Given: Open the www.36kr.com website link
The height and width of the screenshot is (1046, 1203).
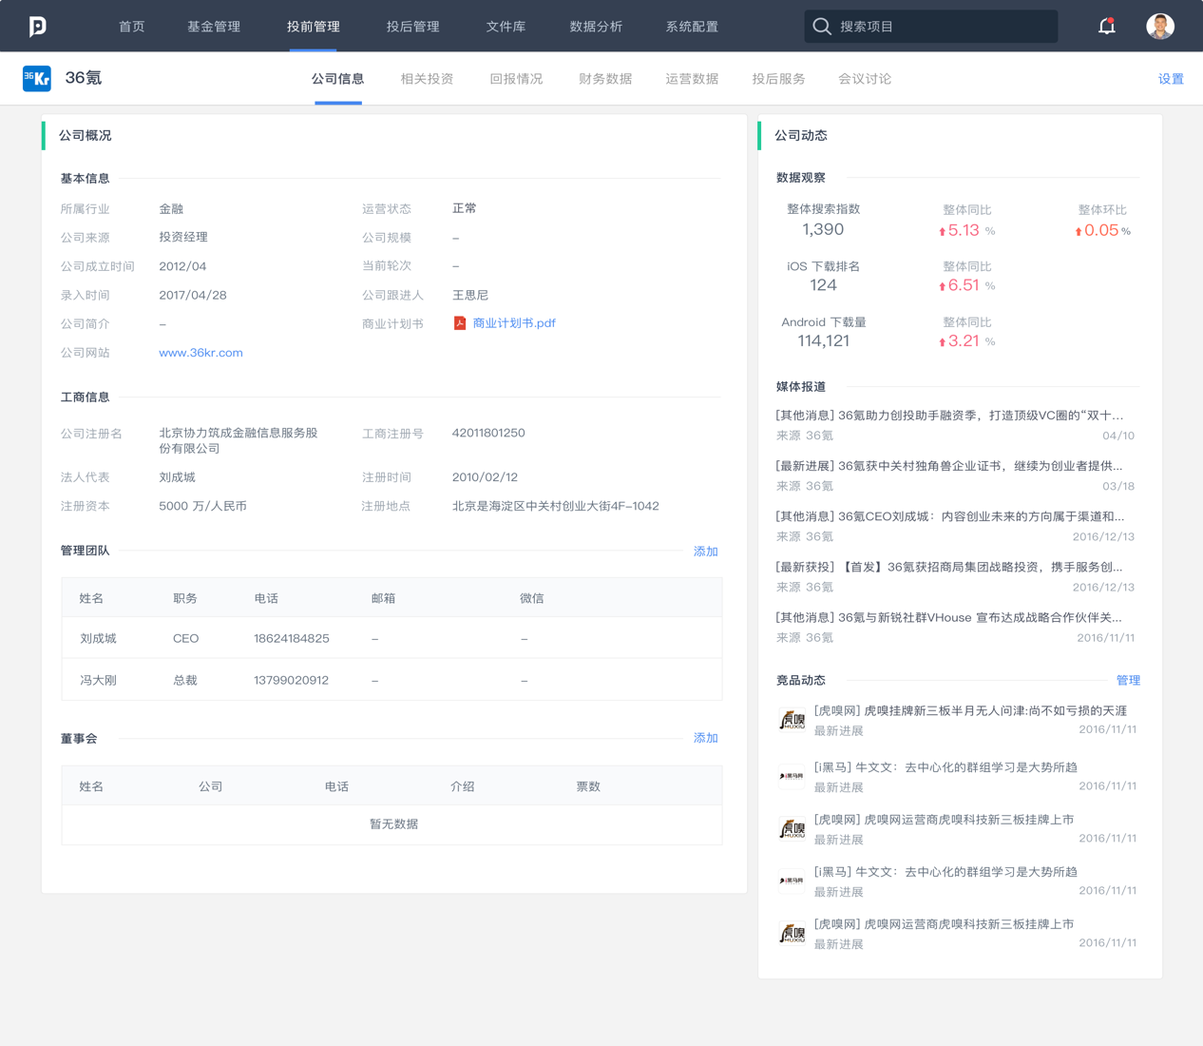Looking at the screenshot, I should [x=200, y=353].
